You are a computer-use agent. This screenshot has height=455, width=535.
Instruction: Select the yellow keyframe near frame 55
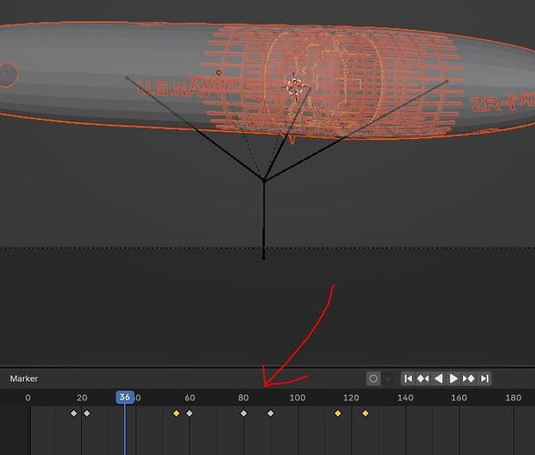176,413
